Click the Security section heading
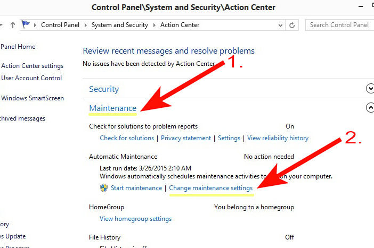The height and width of the screenshot is (248, 374). pos(104,89)
